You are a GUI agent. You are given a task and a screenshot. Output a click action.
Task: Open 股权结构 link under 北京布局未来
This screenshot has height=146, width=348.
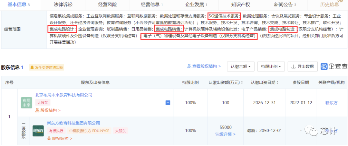click(x=48, y=110)
